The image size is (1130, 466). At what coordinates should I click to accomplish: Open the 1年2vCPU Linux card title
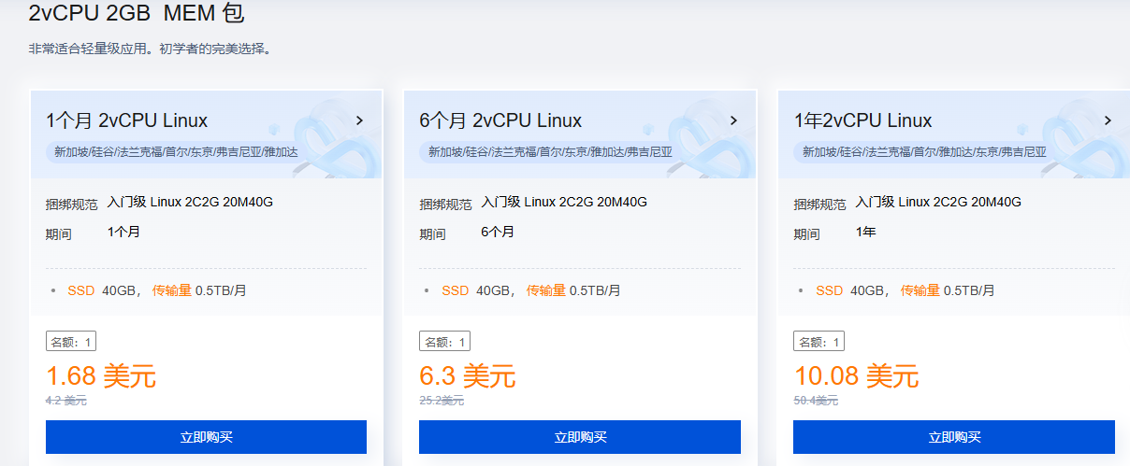click(x=862, y=120)
